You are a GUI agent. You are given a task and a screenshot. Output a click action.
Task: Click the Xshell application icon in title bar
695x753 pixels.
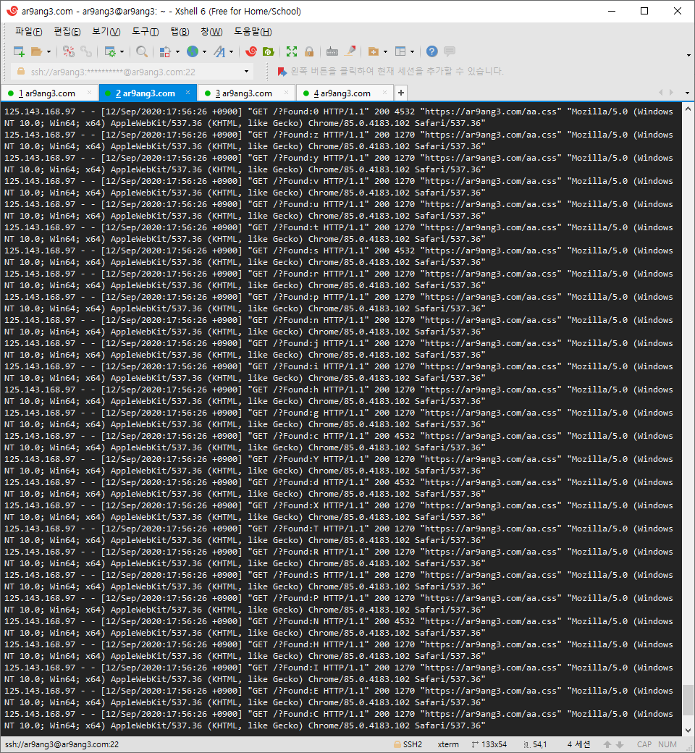[12, 11]
